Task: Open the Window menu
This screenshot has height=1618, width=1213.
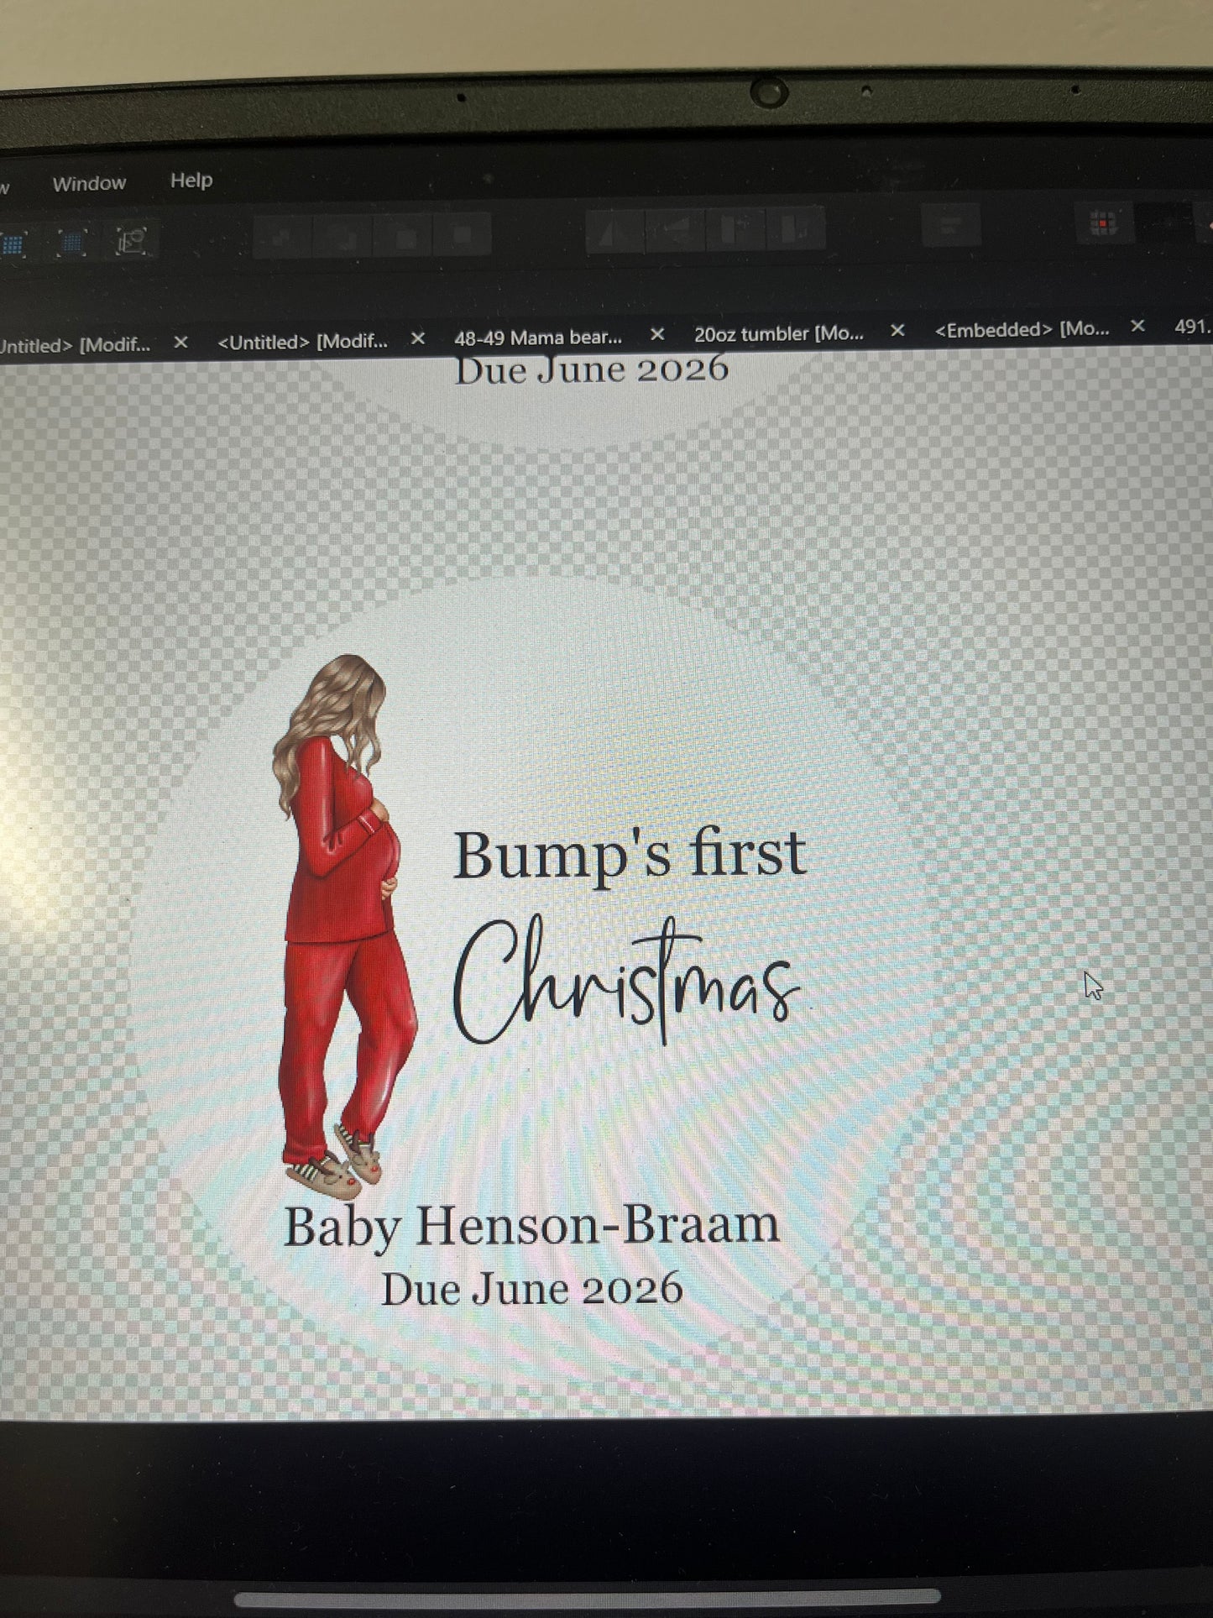Action: [89, 183]
